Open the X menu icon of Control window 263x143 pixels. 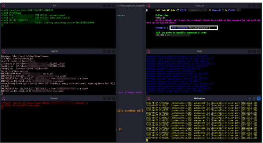click(149, 6)
